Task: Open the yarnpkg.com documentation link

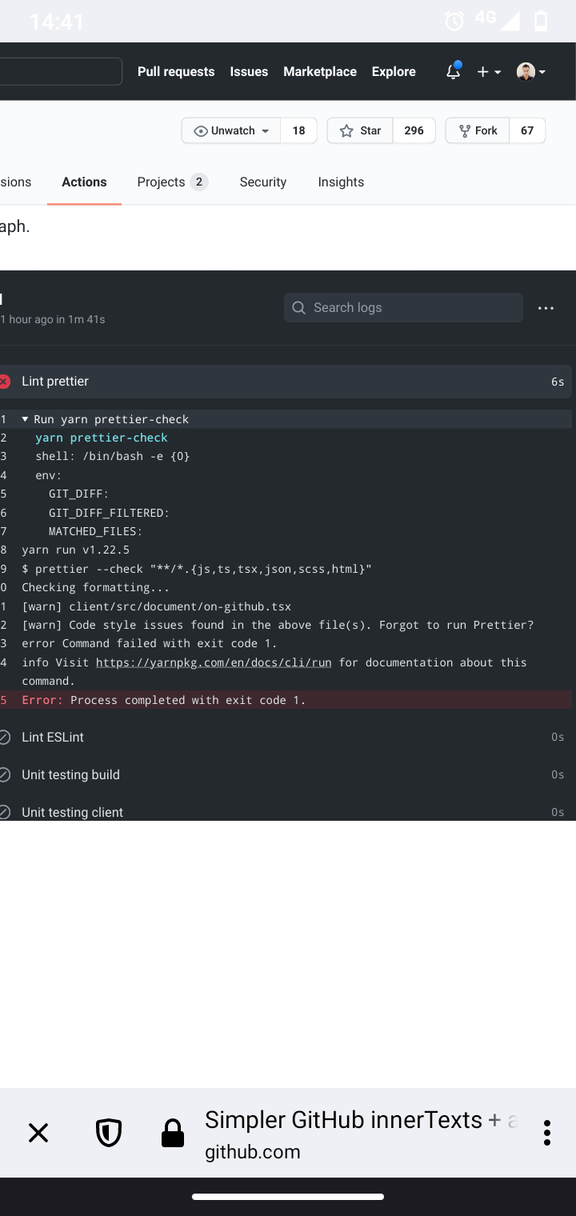Action: point(213,662)
